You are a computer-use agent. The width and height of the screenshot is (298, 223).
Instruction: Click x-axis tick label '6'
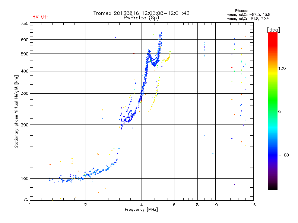(174, 205)
